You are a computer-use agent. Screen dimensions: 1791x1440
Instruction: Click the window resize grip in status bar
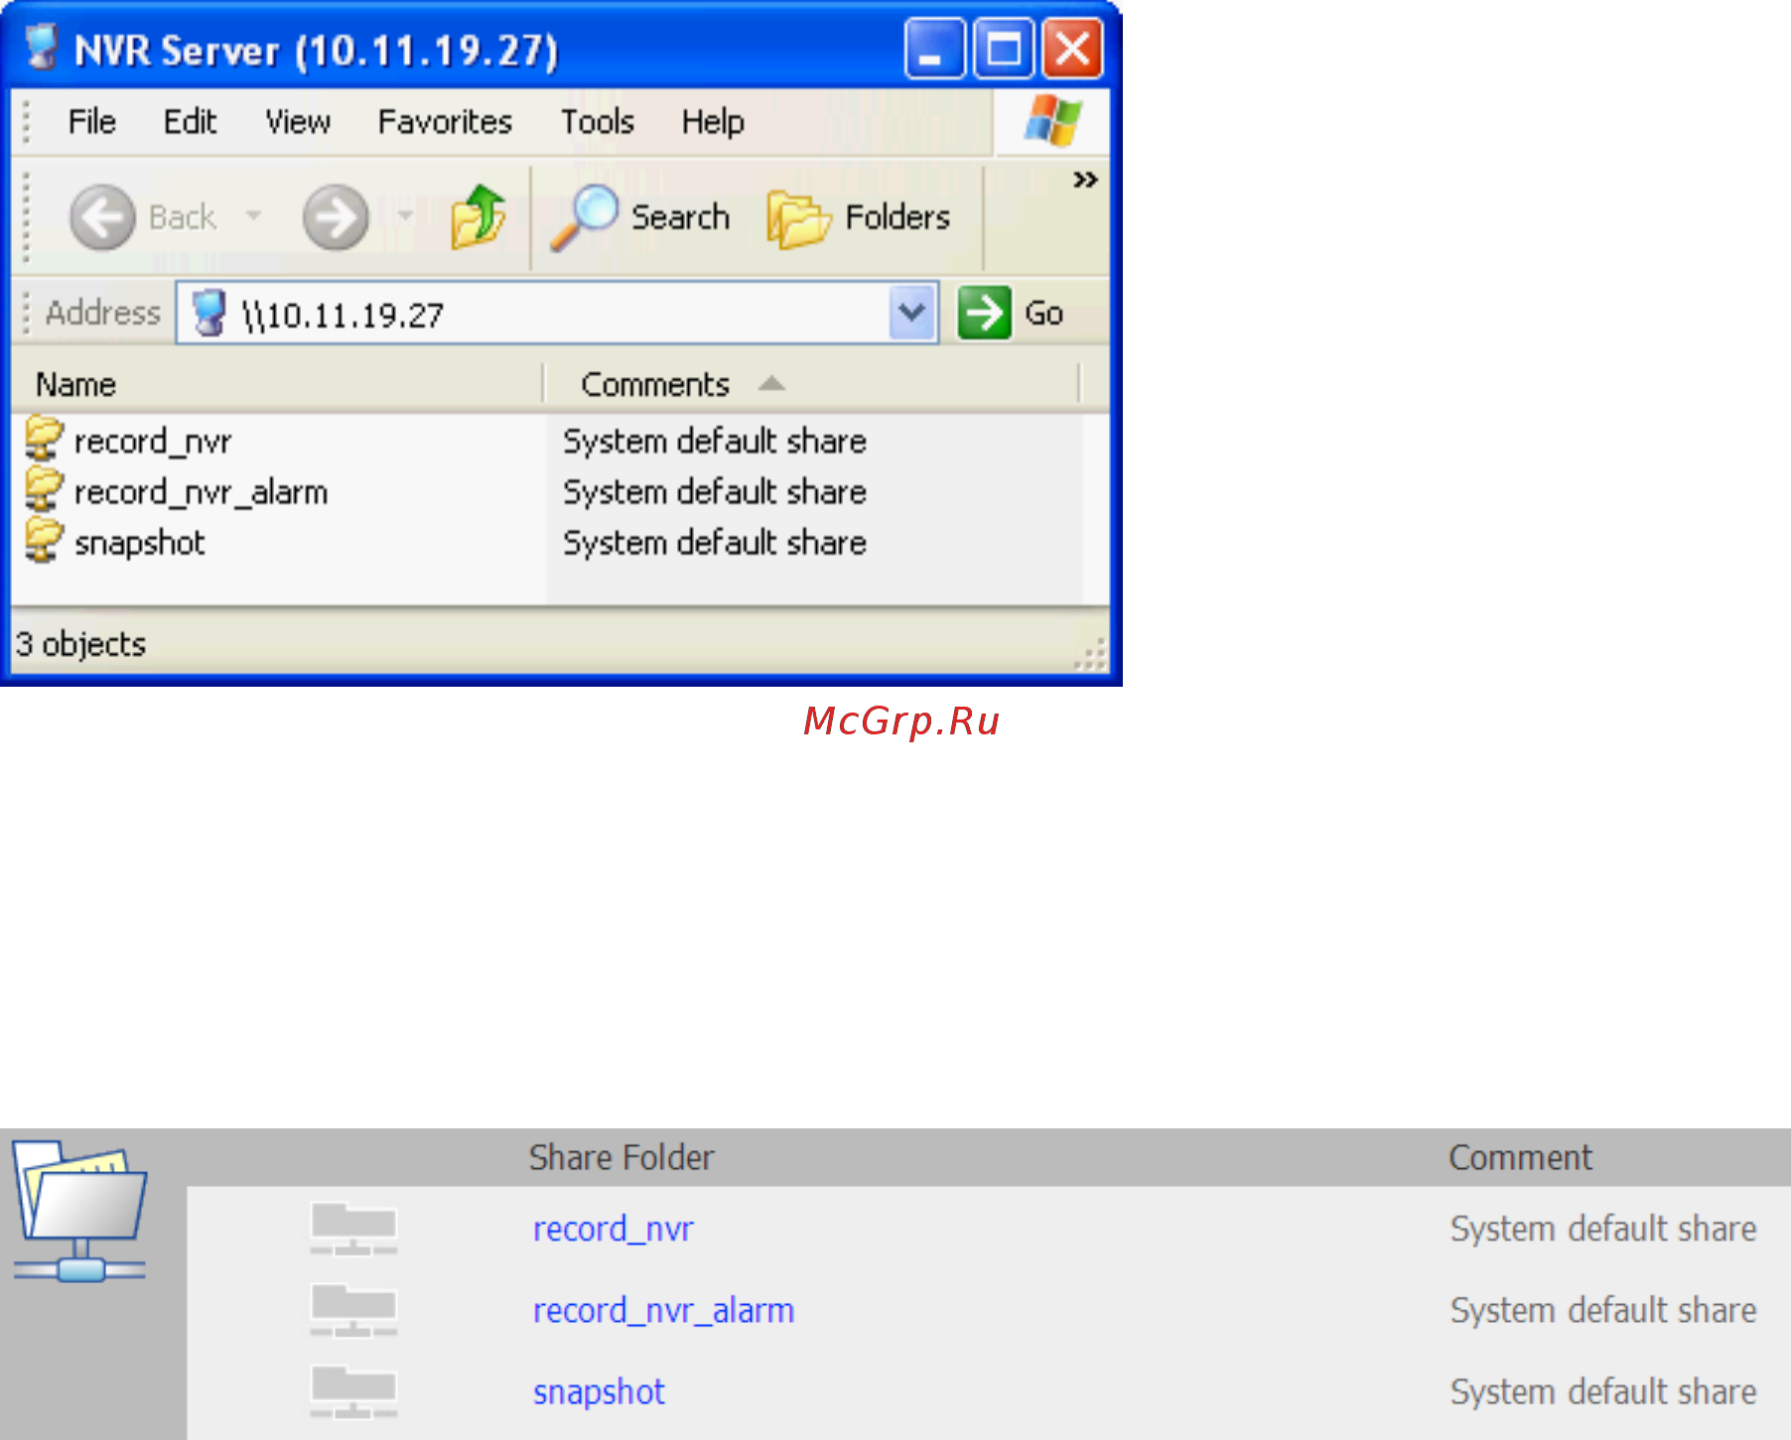(1091, 655)
